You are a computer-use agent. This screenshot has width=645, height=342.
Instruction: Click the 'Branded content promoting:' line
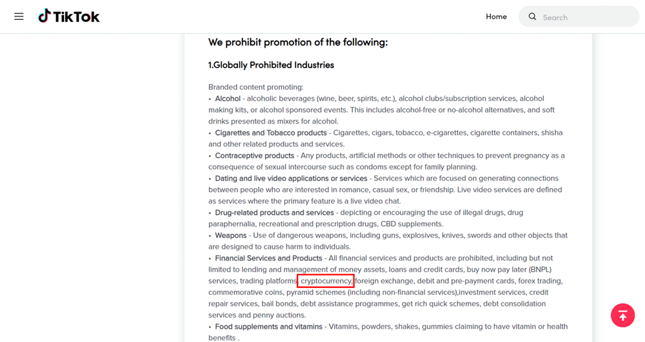coord(256,87)
